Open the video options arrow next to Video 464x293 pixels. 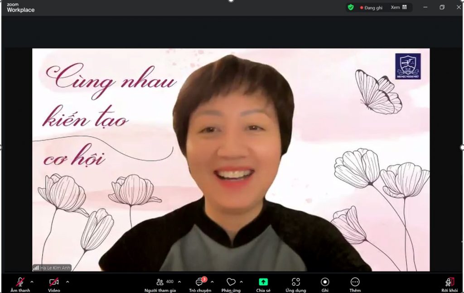click(x=68, y=282)
